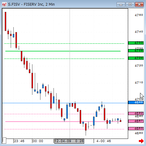Click the 12-04-09 0:28 cursor time label

pyautogui.click(x=69, y=141)
